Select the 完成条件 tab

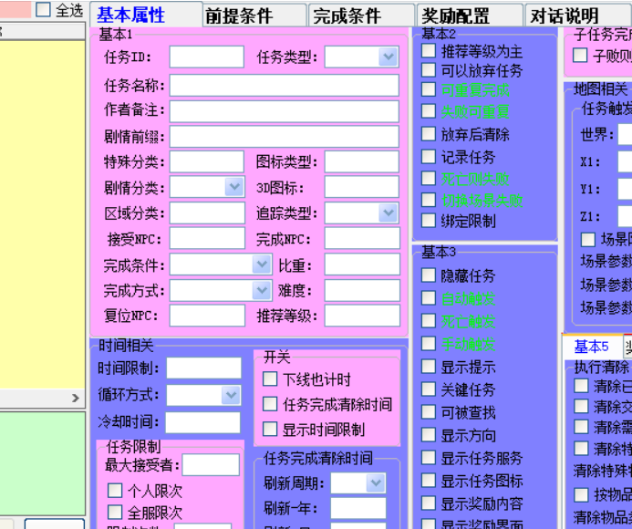(x=360, y=16)
